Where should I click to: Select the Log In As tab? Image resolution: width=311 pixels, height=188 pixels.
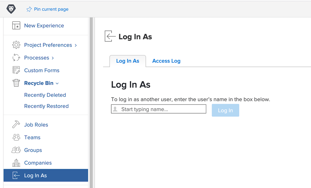point(128,61)
